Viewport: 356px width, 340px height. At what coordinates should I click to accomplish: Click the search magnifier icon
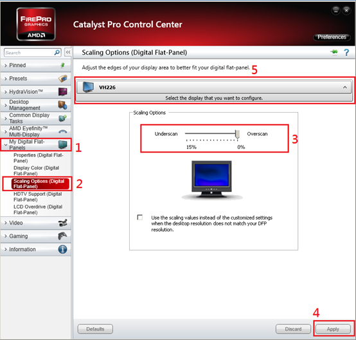click(57, 53)
